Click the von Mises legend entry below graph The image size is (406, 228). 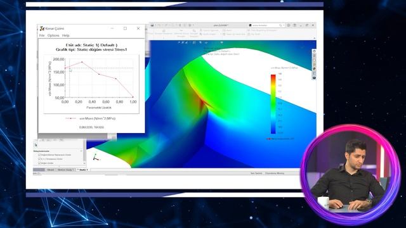[90, 118]
